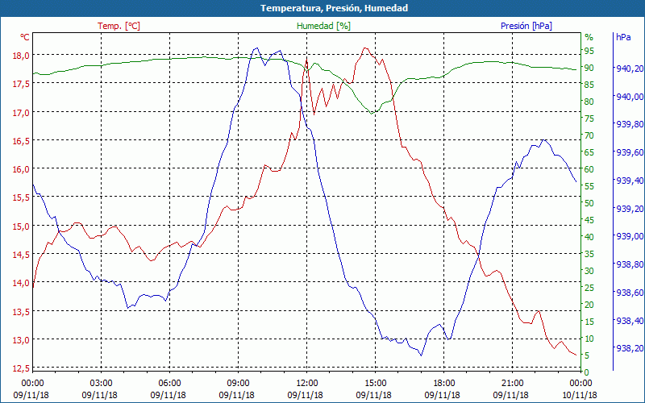The width and height of the screenshot is (645, 403).
Task: Click temperature axis value '16,5'
Action: [21, 141]
